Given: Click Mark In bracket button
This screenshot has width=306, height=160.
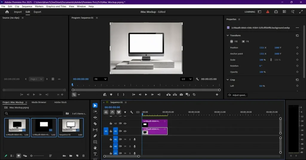Looking at the screenshot, I should tap(118, 95).
